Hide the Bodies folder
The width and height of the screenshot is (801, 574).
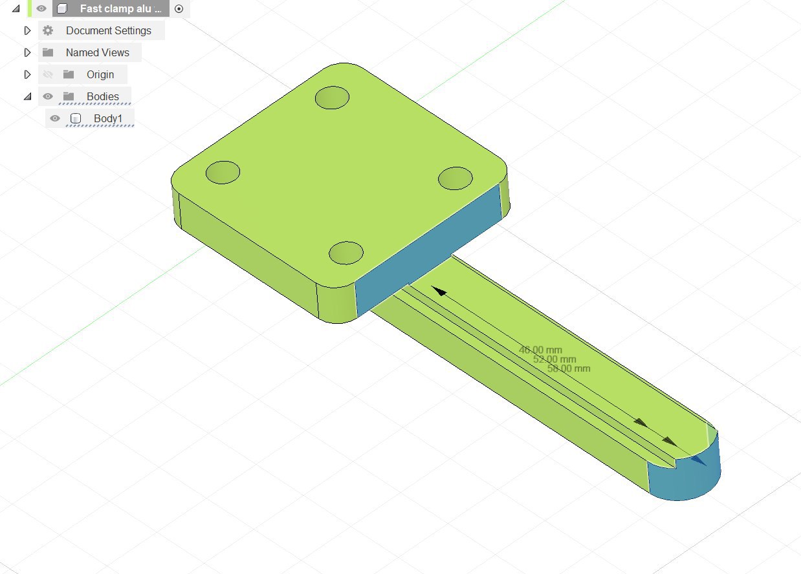pyautogui.click(x=47, y=96)
